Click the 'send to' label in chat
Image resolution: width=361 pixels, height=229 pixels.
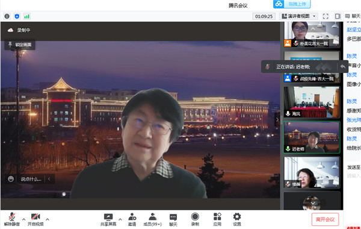tap(354, 167)
